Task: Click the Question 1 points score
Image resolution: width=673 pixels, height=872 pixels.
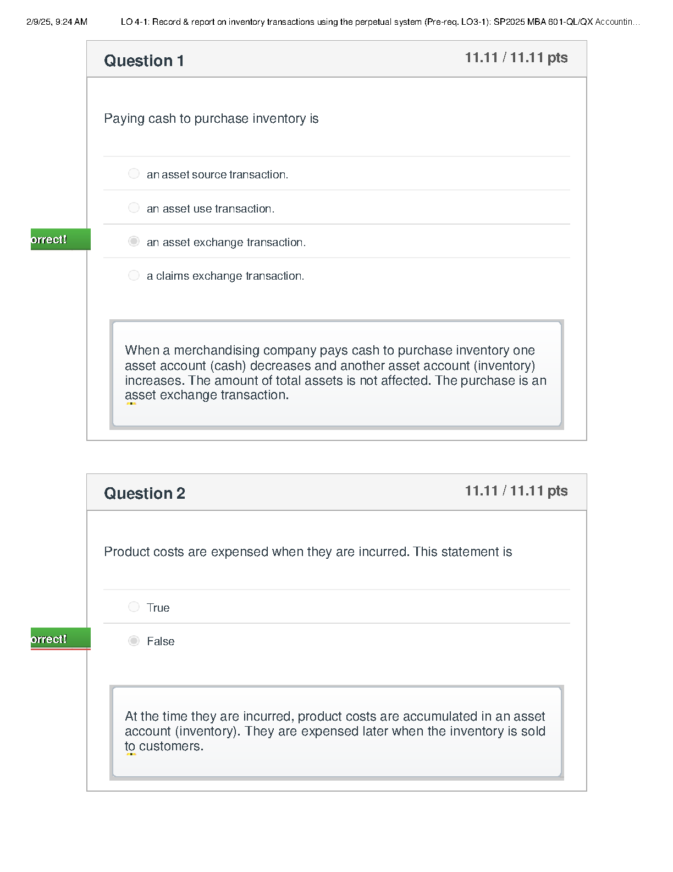Action: (516, 58)
